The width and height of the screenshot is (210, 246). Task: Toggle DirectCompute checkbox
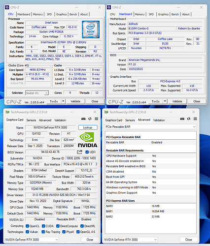(58, 226)
